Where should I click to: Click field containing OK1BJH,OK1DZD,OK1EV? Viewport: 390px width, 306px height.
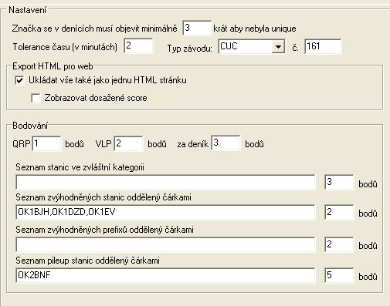point(165,212)
